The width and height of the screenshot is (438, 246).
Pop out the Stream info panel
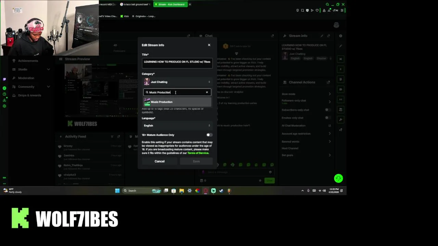click(328, 36)
